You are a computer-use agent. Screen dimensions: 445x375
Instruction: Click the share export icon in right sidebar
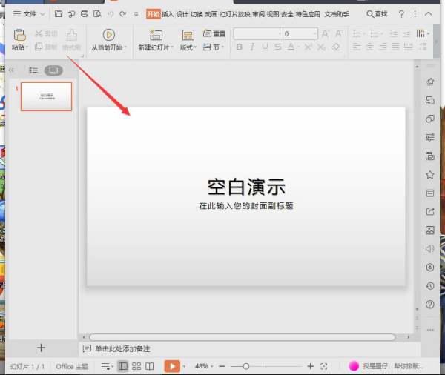pos(430,211)
